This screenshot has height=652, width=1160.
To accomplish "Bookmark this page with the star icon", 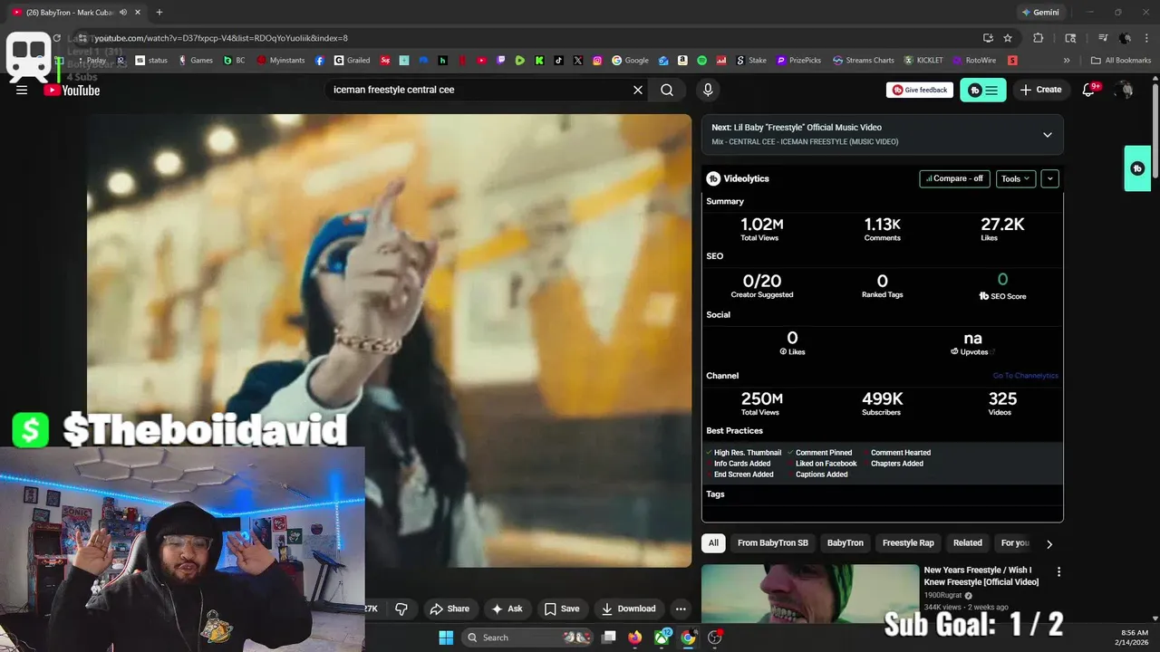I will coord(1008,38).
